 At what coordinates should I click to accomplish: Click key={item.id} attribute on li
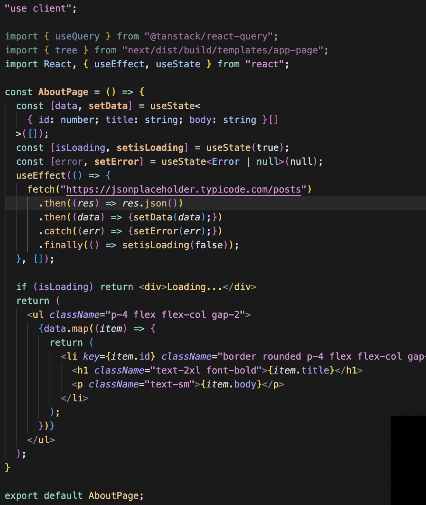pos(119,356)
